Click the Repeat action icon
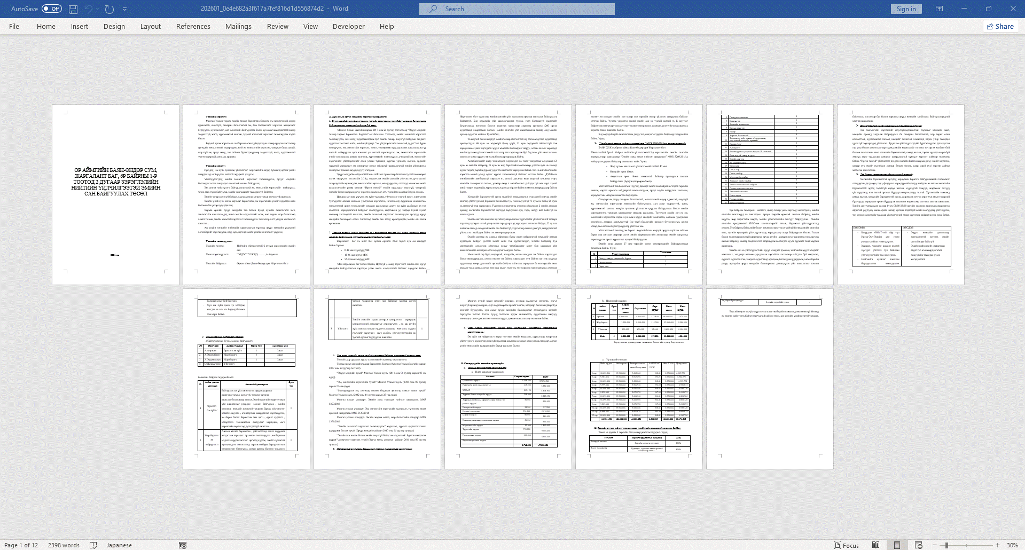Viewport: 1025px width, 550px height. [x=109, y=9]
